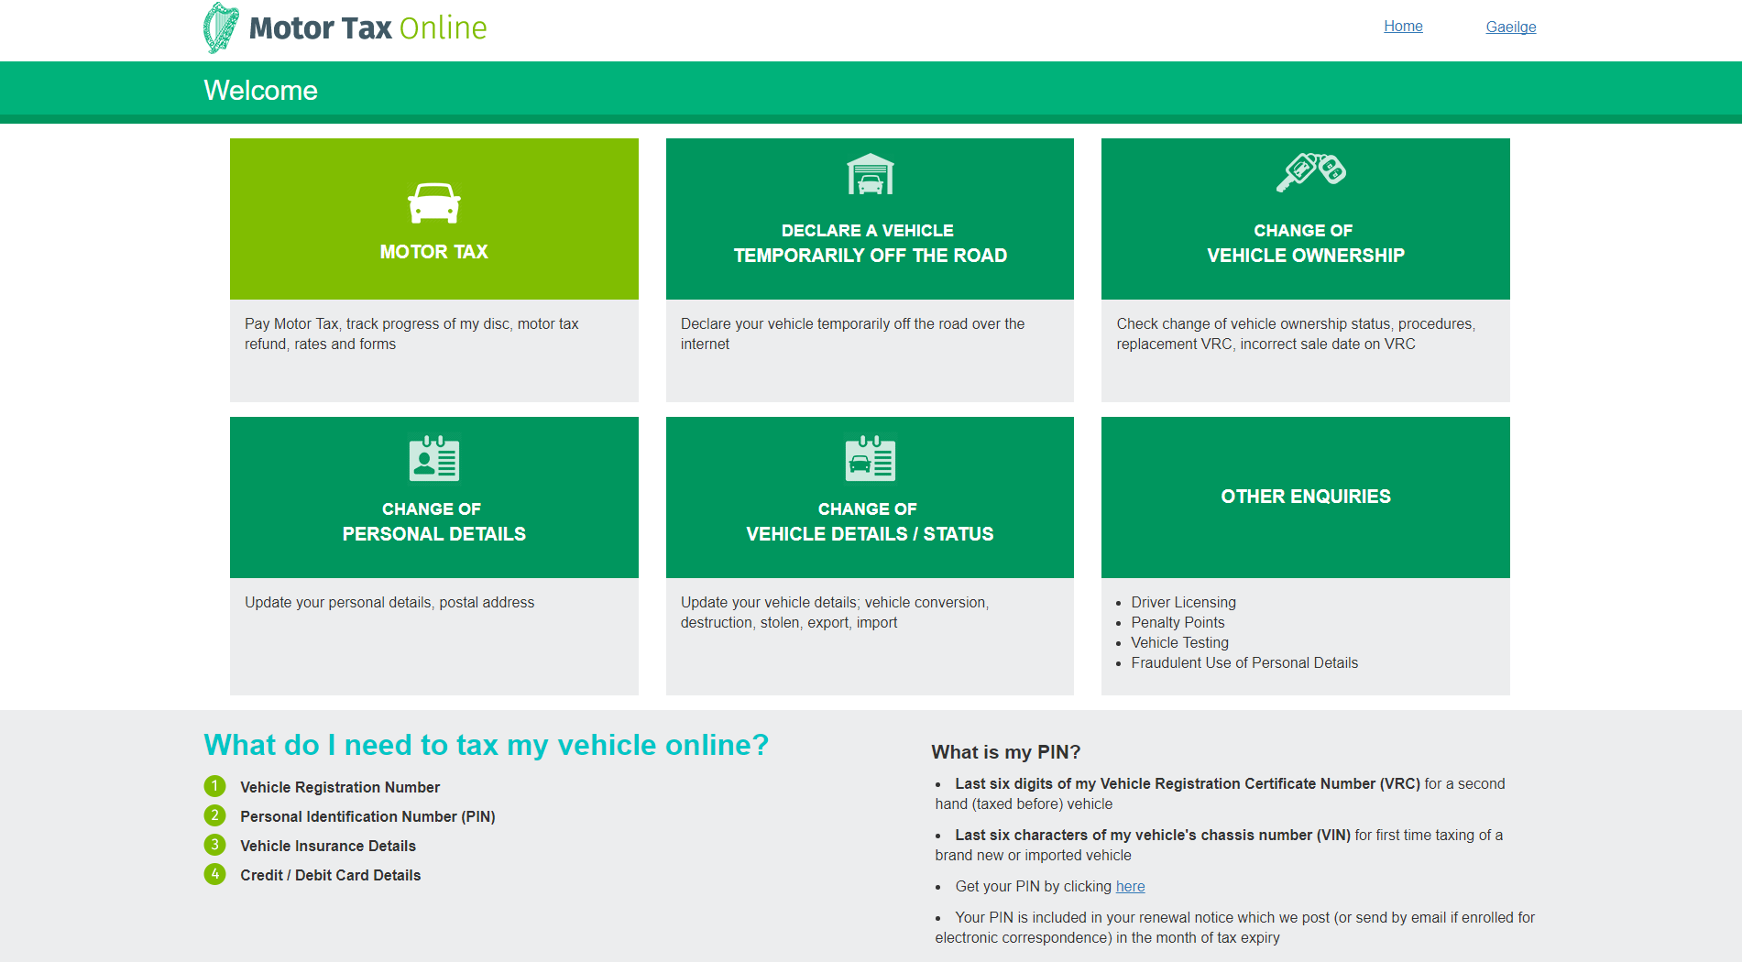Image resolution: width=1742 pixels, height=962 pixels.
Task: Click the green number 4 bullet
Action: [214, 874]
